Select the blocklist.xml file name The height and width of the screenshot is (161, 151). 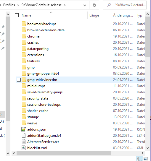click(37, 148)
